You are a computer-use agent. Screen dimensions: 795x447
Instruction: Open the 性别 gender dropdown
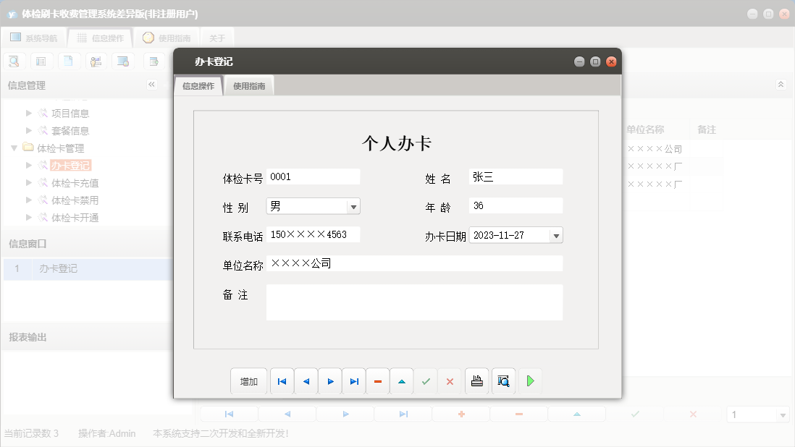353,206
